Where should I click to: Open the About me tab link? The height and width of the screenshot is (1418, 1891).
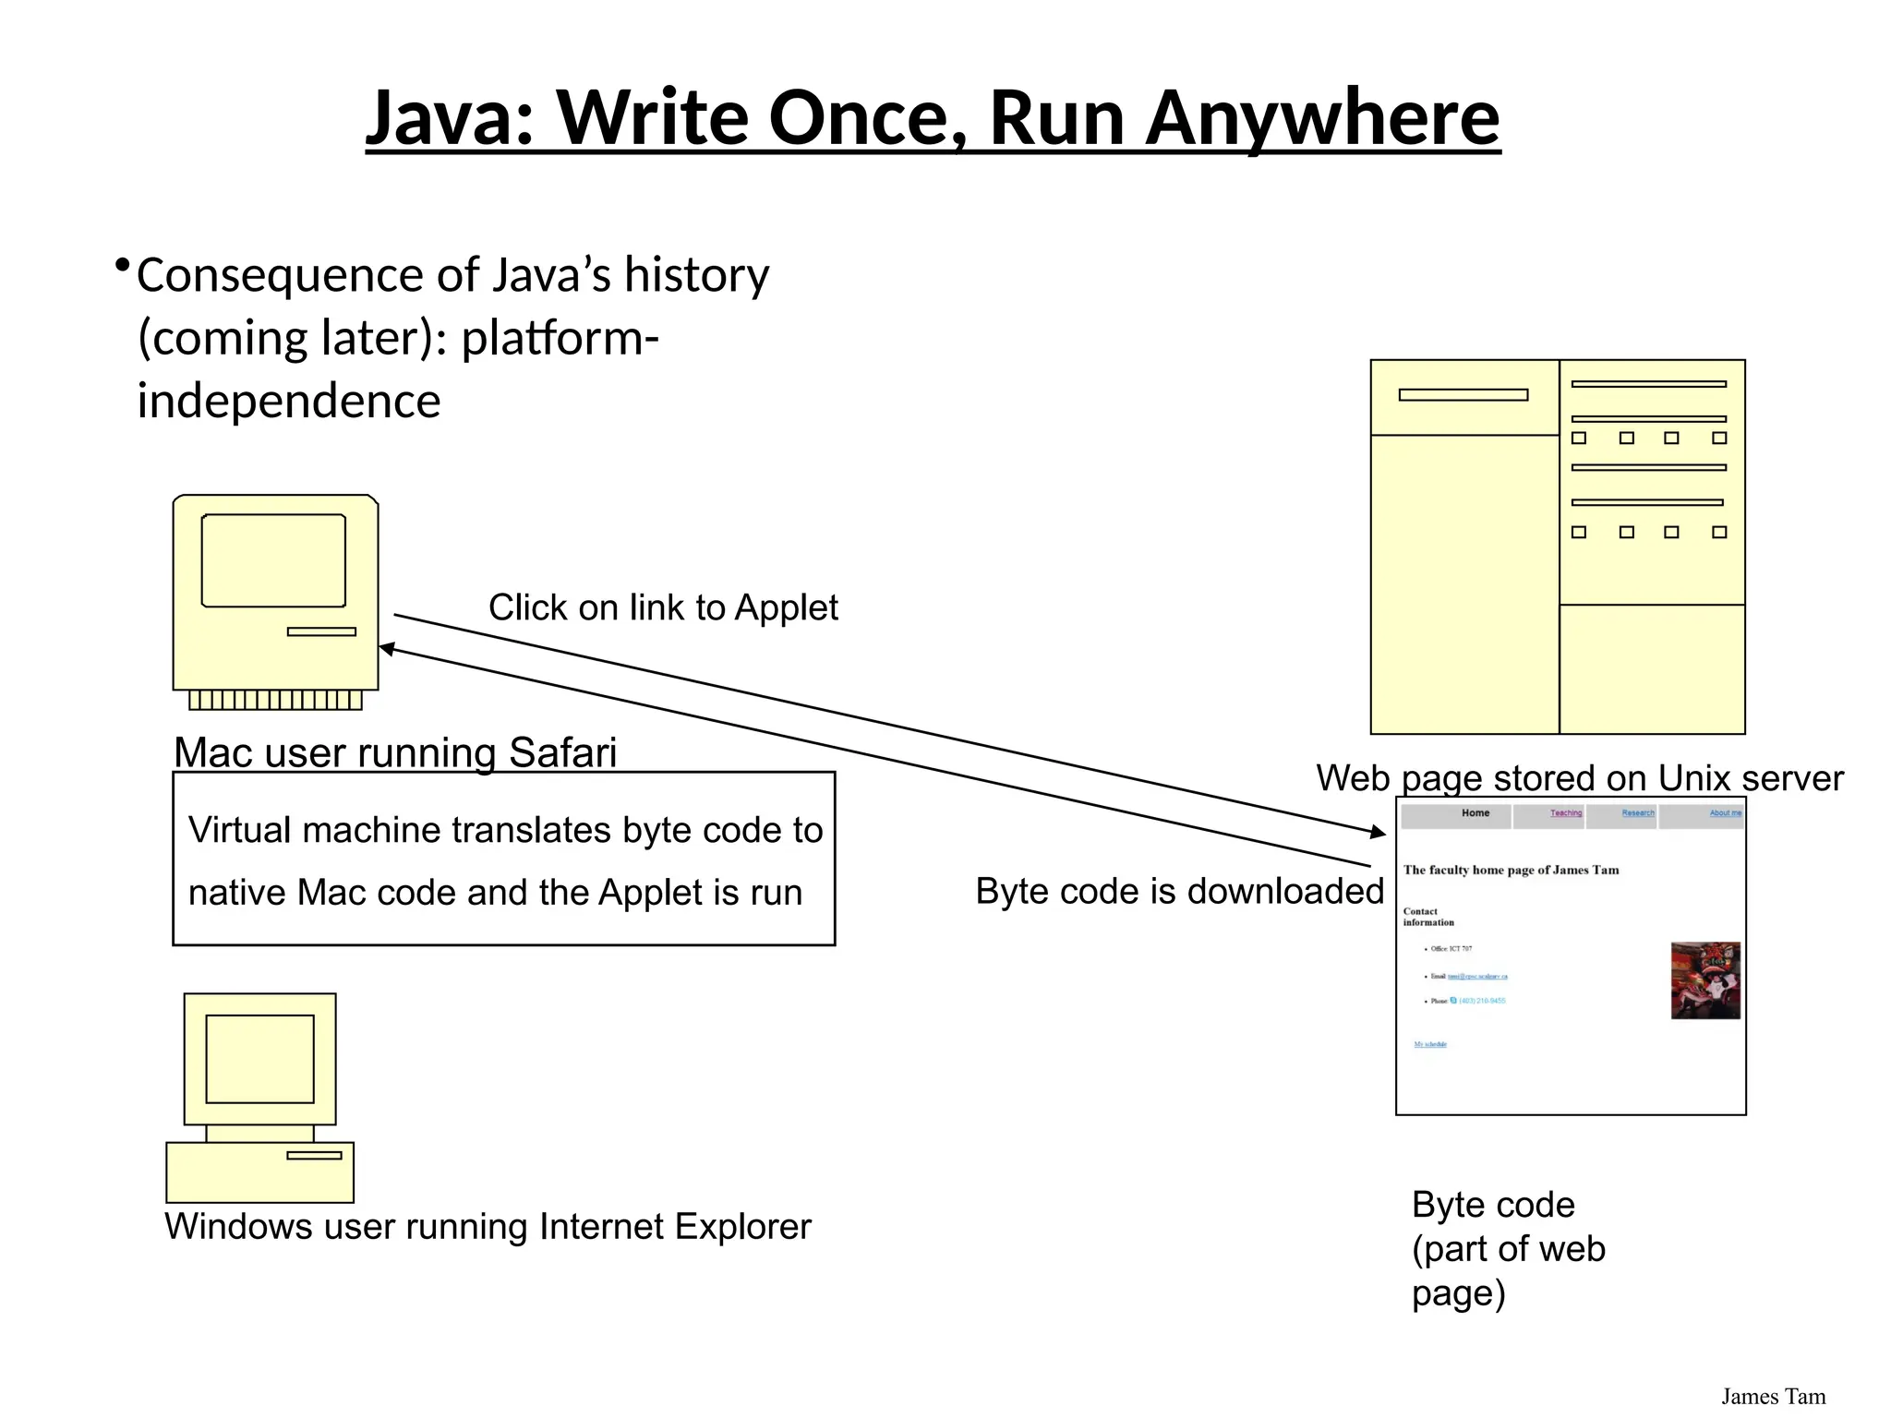click(1724, 813)
